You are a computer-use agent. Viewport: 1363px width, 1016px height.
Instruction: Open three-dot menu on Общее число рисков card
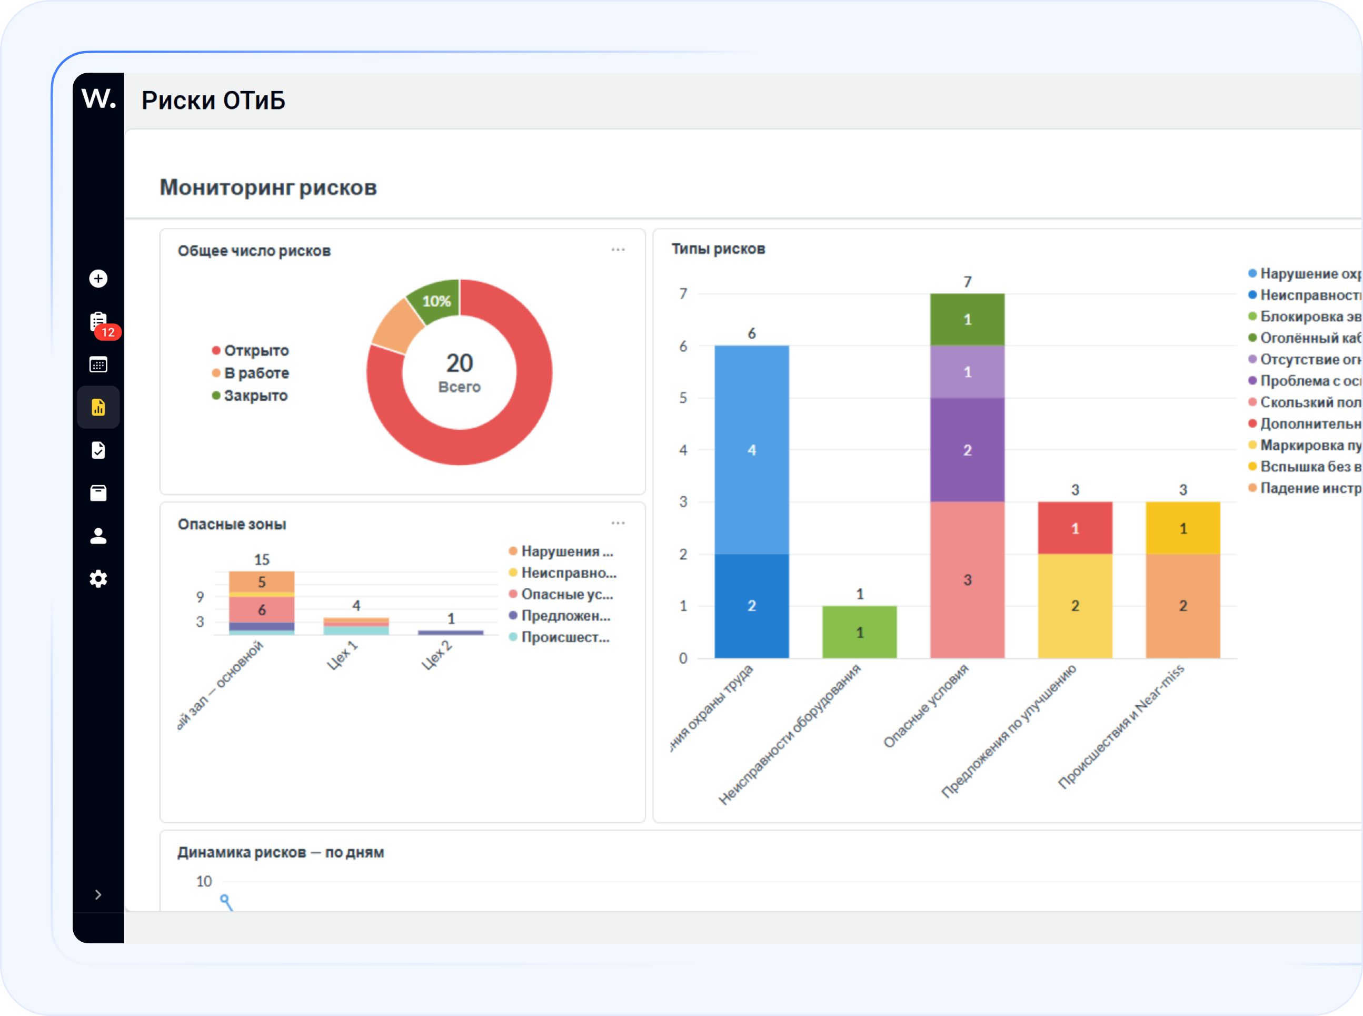618,250
